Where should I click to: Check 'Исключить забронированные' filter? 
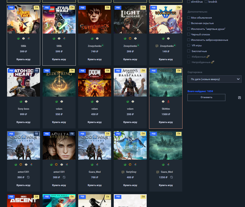tap(189, 40)
